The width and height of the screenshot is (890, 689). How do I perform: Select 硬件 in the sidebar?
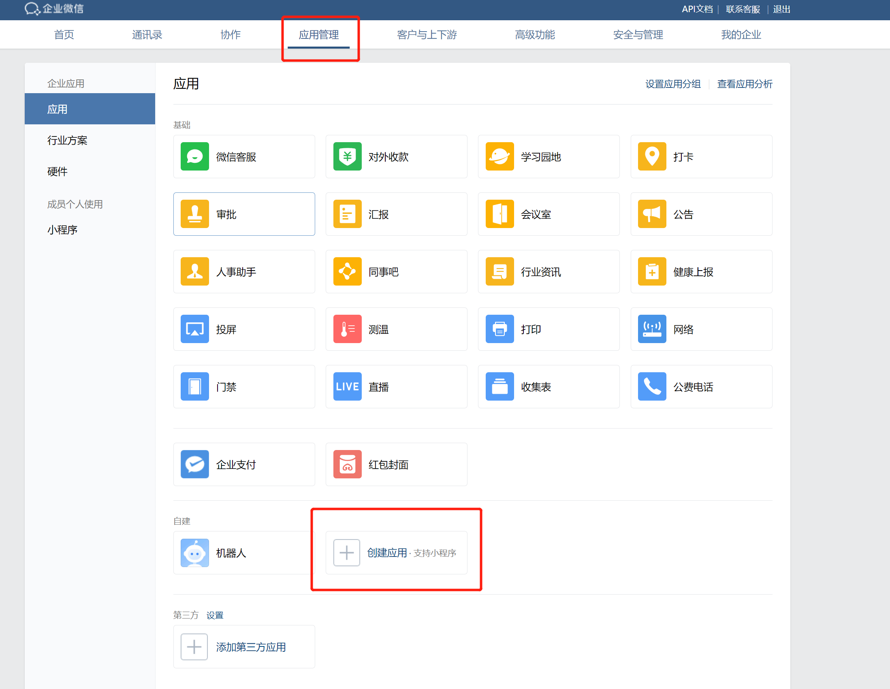coord(57,171)
